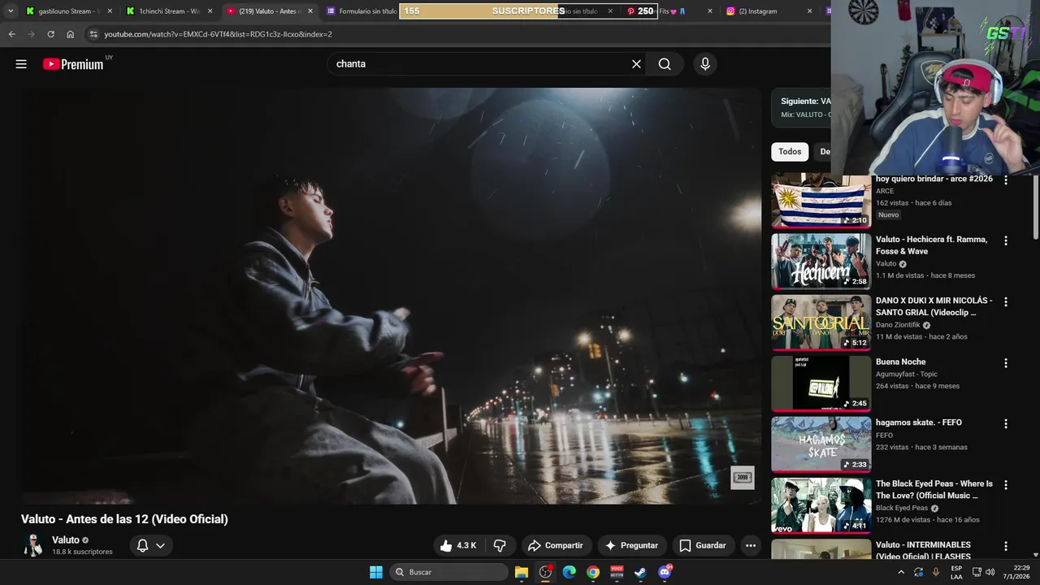Go to YouTube Premium home logo
This screenshot has height=585, width=1040.
(75, 64)
